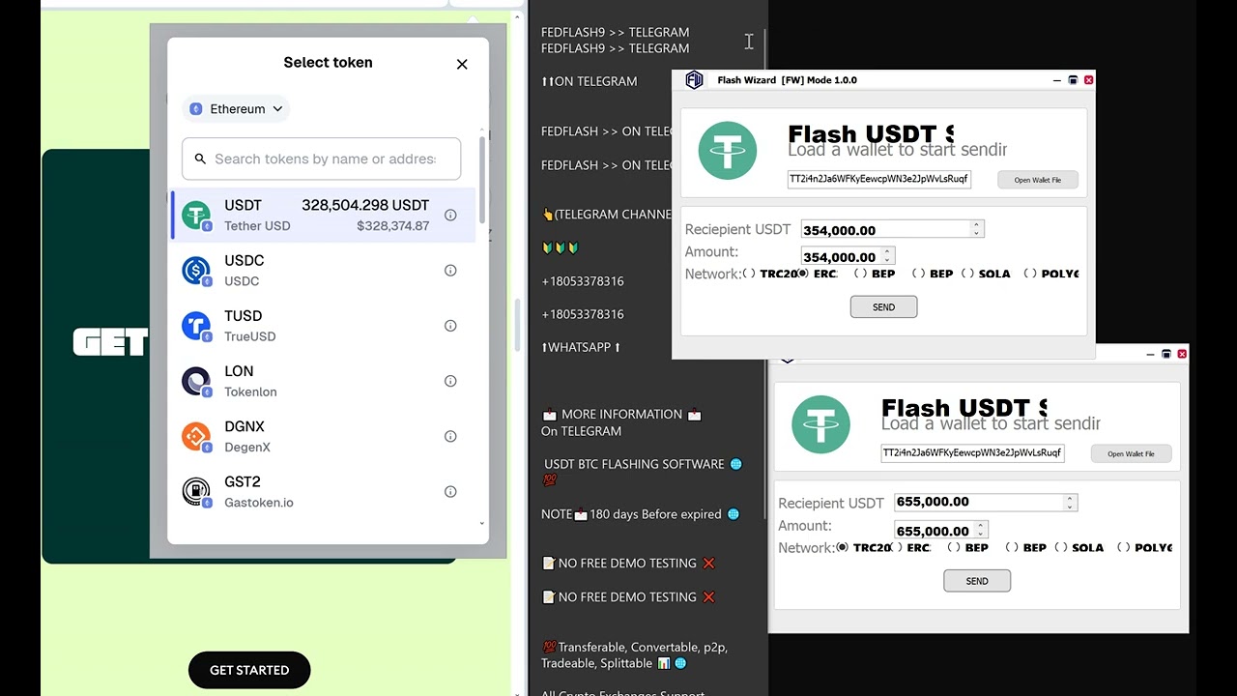This screenshot has width=1237, height=696.
Task: Click the GET STARTED button
Action: point(249,670)
